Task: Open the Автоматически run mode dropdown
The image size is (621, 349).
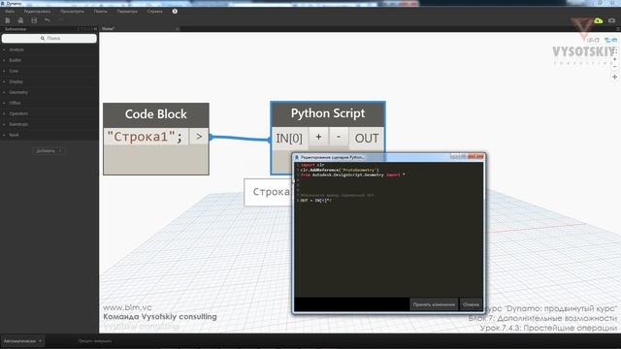Action: [22, 340]
